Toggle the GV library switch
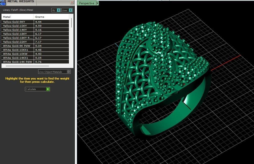Image resolution: width=254 pixels, height=164 pixels. point(56,10)
